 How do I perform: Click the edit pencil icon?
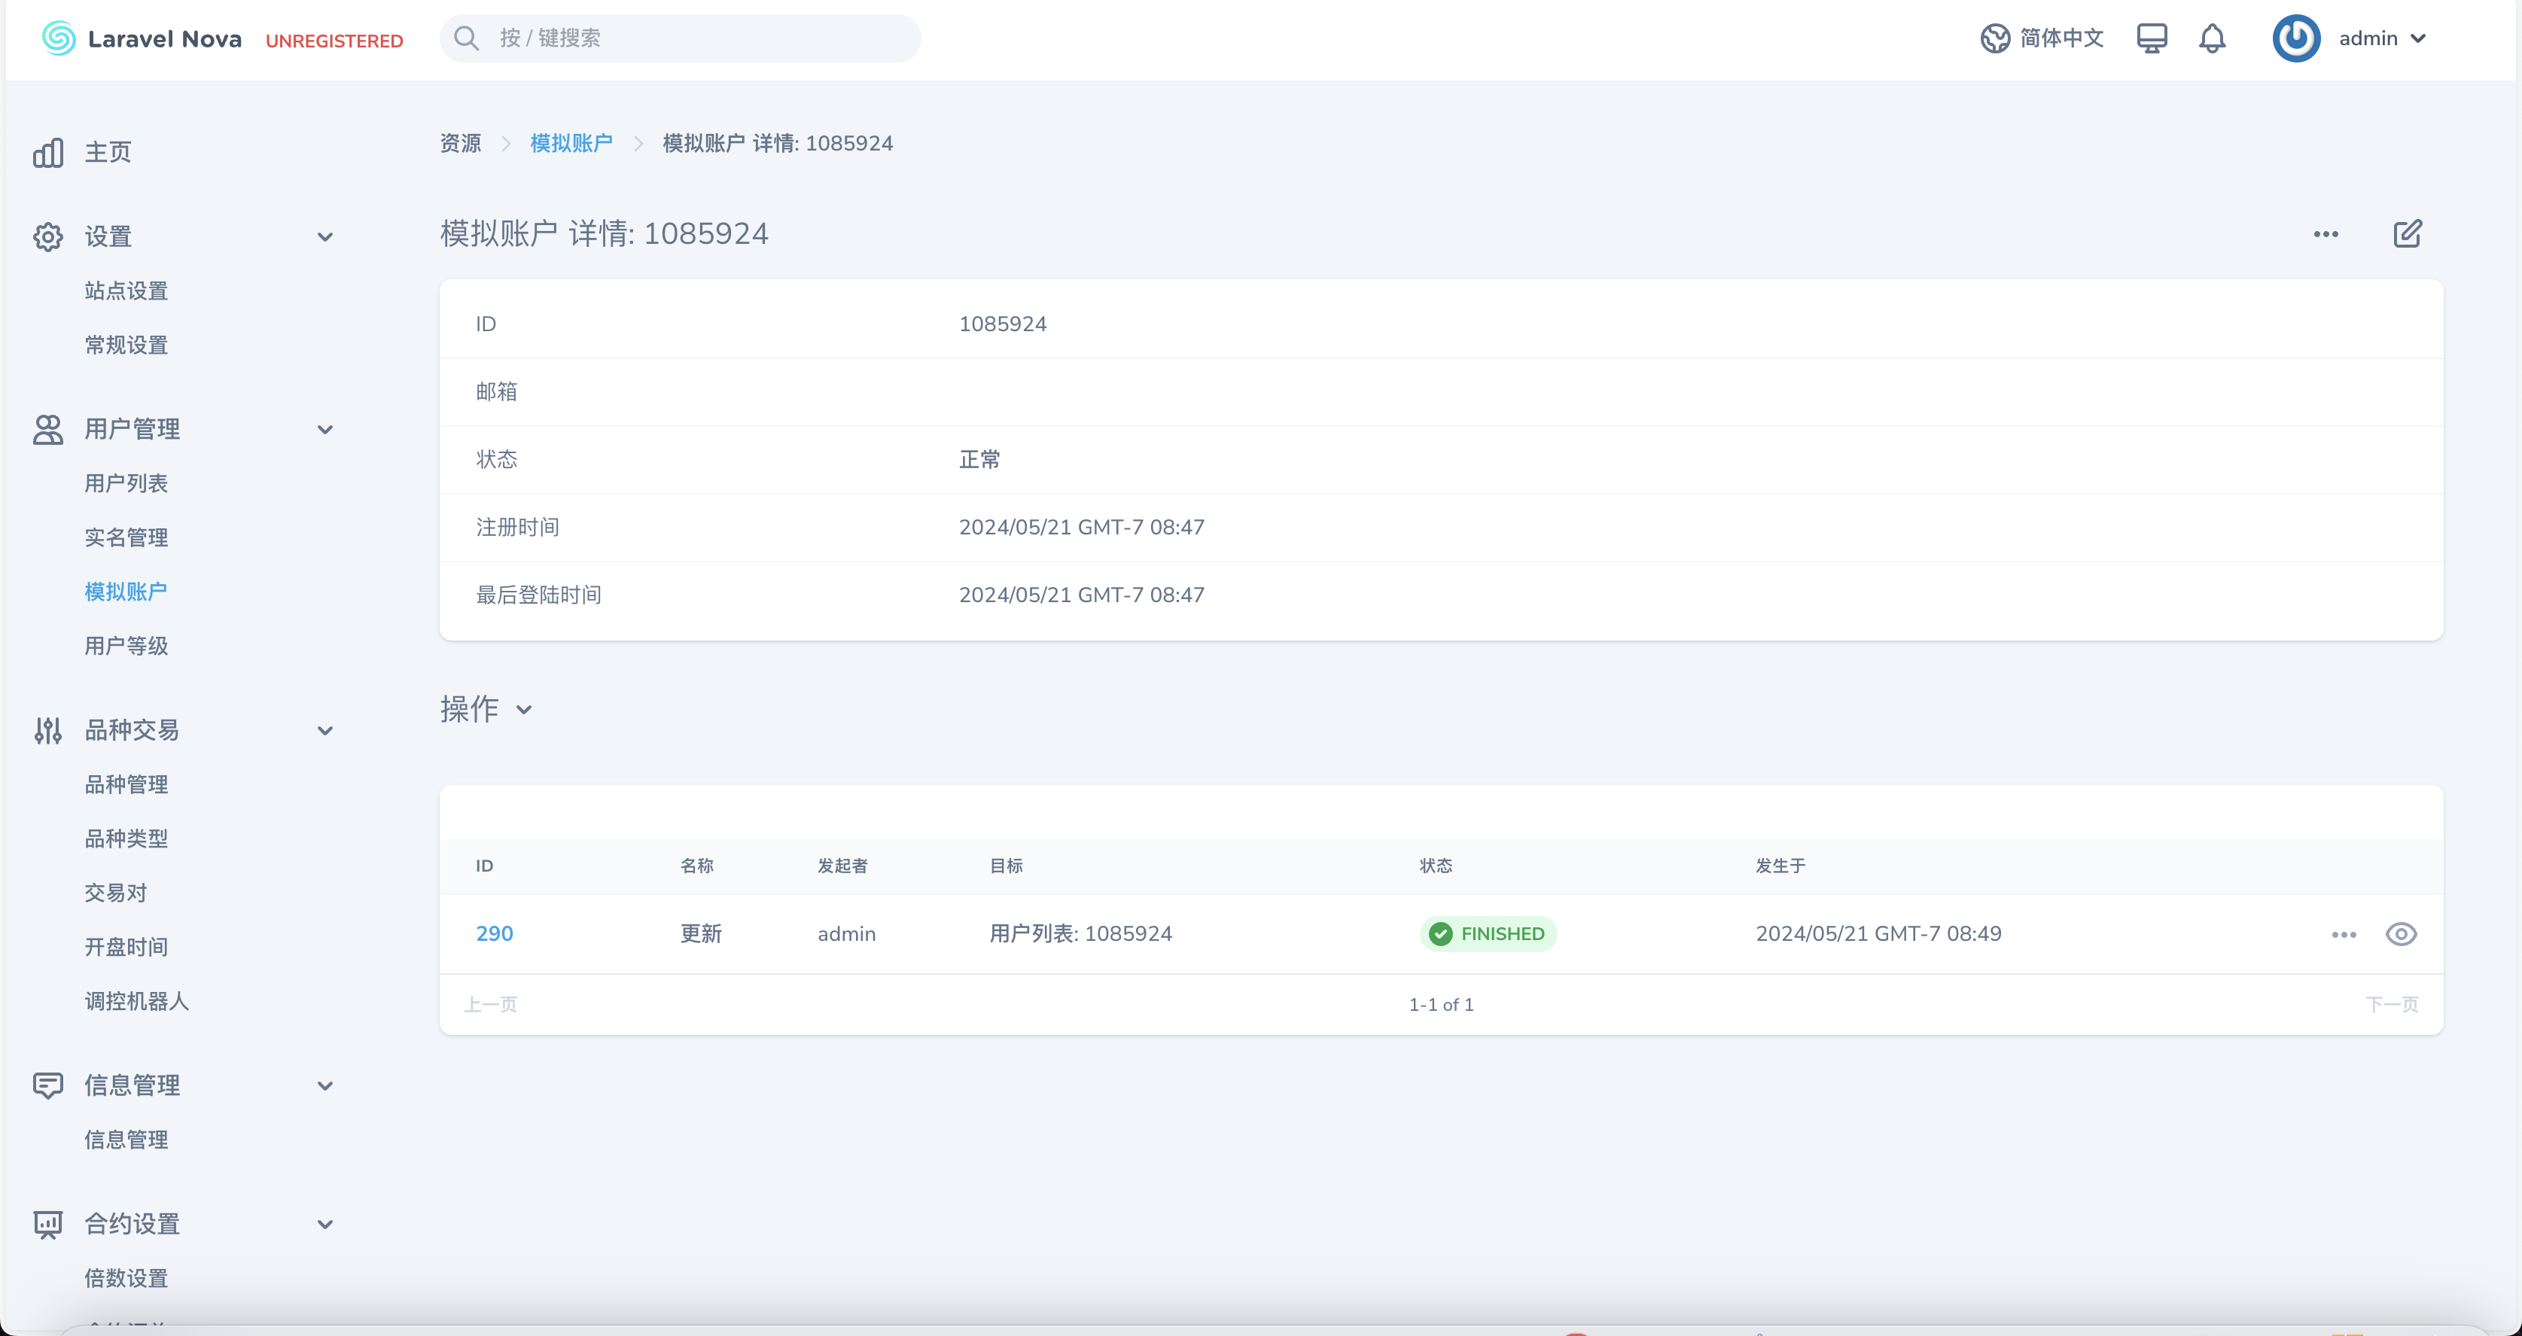coord(2407,234)
